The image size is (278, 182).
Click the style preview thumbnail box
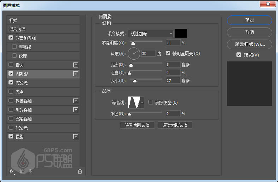click(249, 83)
